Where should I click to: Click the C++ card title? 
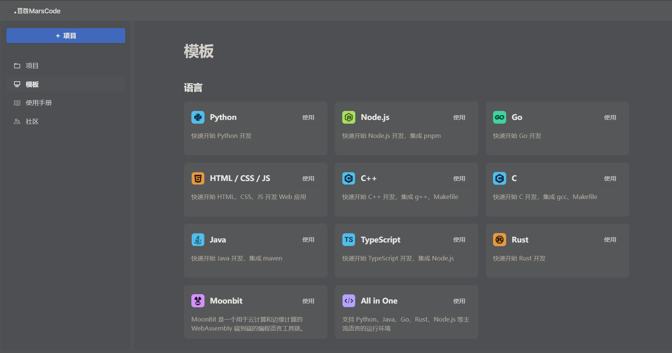click(369, 178)
